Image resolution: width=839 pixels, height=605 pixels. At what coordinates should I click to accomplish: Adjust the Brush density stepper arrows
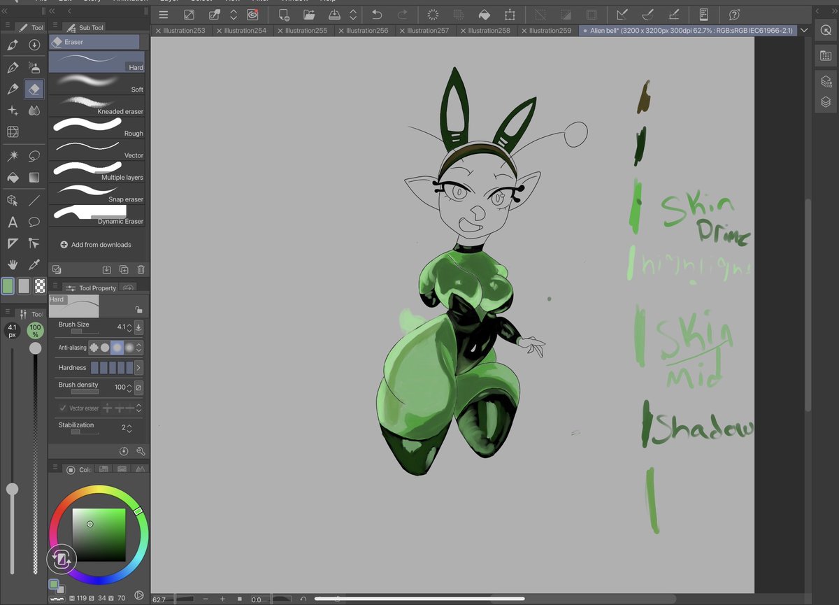click(129, 387)
